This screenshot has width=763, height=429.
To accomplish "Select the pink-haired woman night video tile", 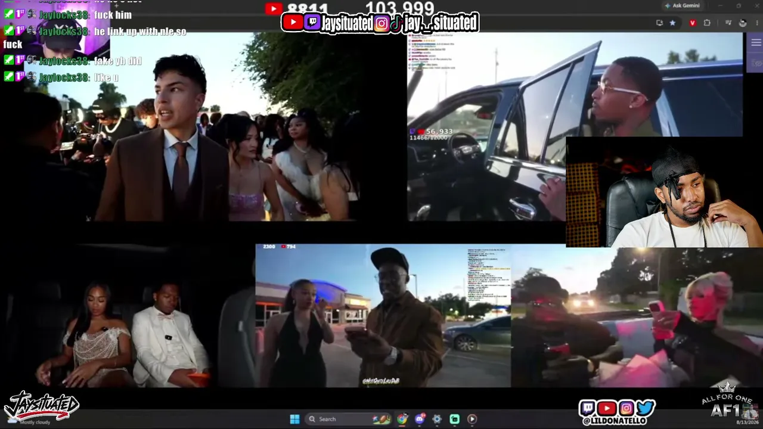I will click(x=637, y=317).
